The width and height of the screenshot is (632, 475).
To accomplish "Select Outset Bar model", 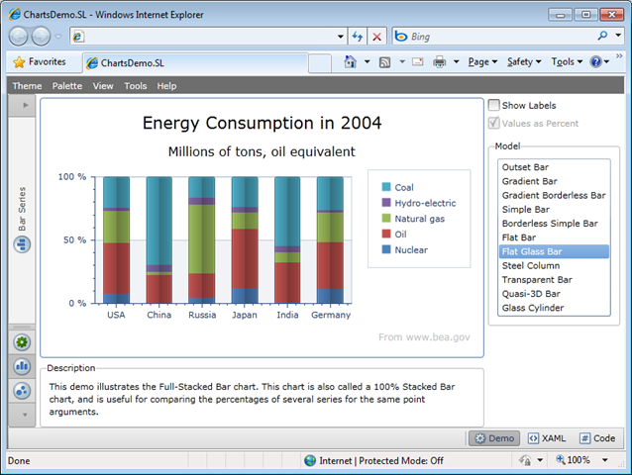I will 554,167.
